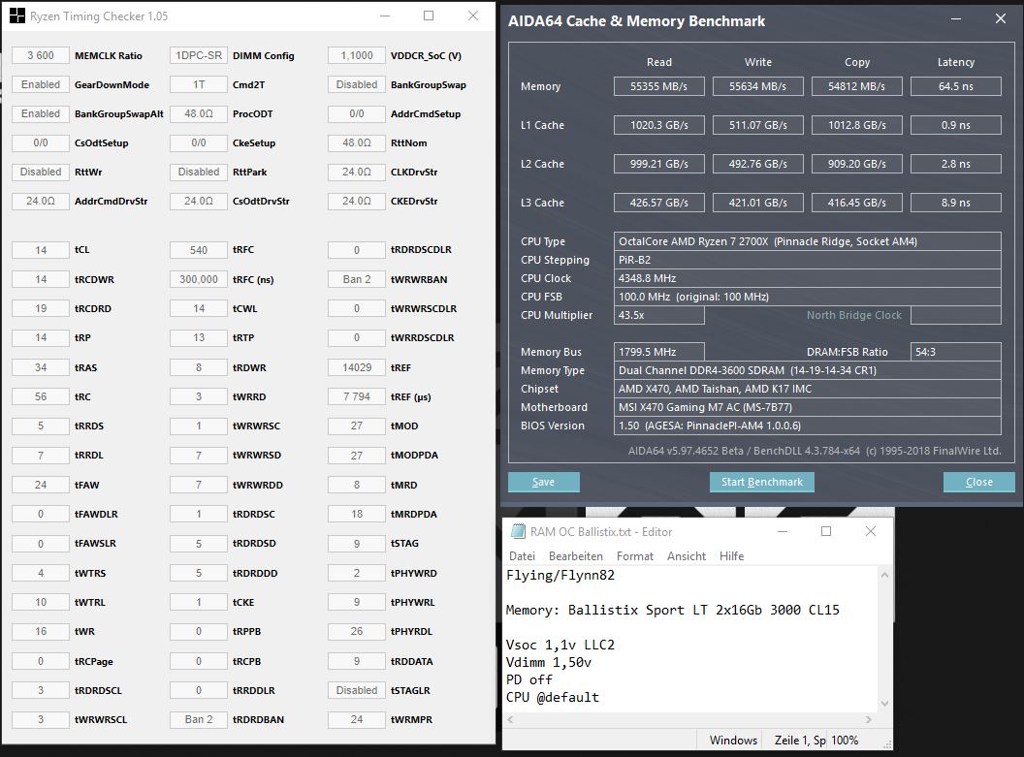Click the CLKDrvStr 24.0Ω field
1024x757 pixels.
[x=357, y=172]
